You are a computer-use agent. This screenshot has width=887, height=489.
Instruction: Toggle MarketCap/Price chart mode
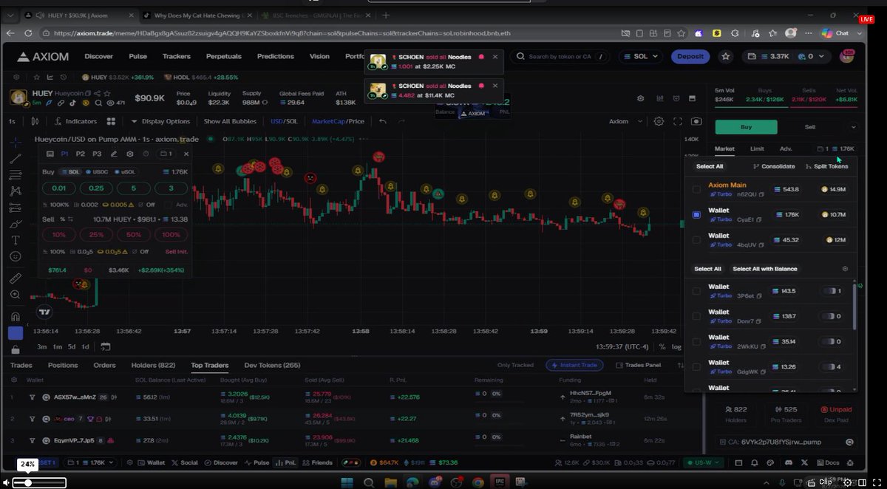(x=338, y=121)
